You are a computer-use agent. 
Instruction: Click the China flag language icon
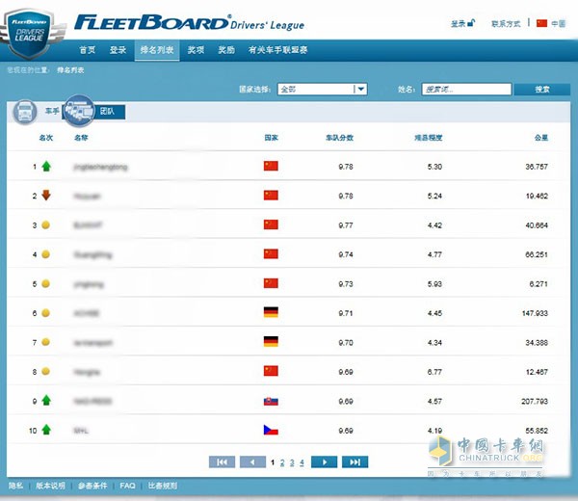(540, 22)
